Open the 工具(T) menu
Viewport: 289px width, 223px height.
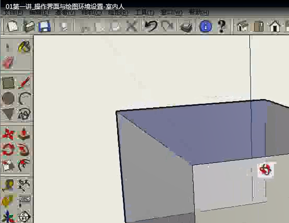pyautogui.click(x=144, y=12)
